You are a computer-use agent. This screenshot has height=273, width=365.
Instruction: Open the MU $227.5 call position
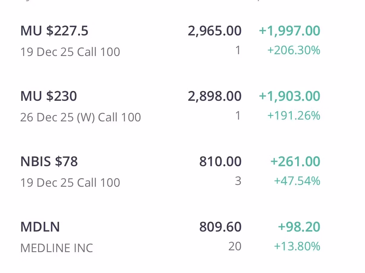click(54, 31)
